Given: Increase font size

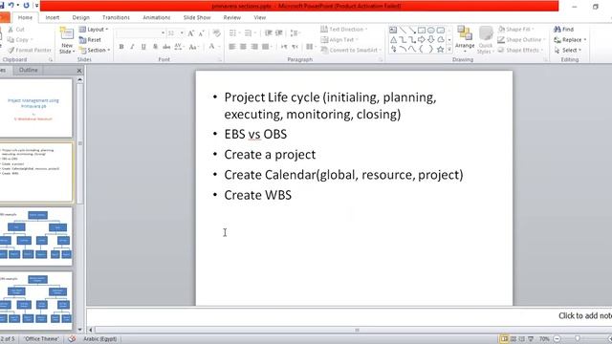Looking at the screenshot, I should [x=191, y=33].
